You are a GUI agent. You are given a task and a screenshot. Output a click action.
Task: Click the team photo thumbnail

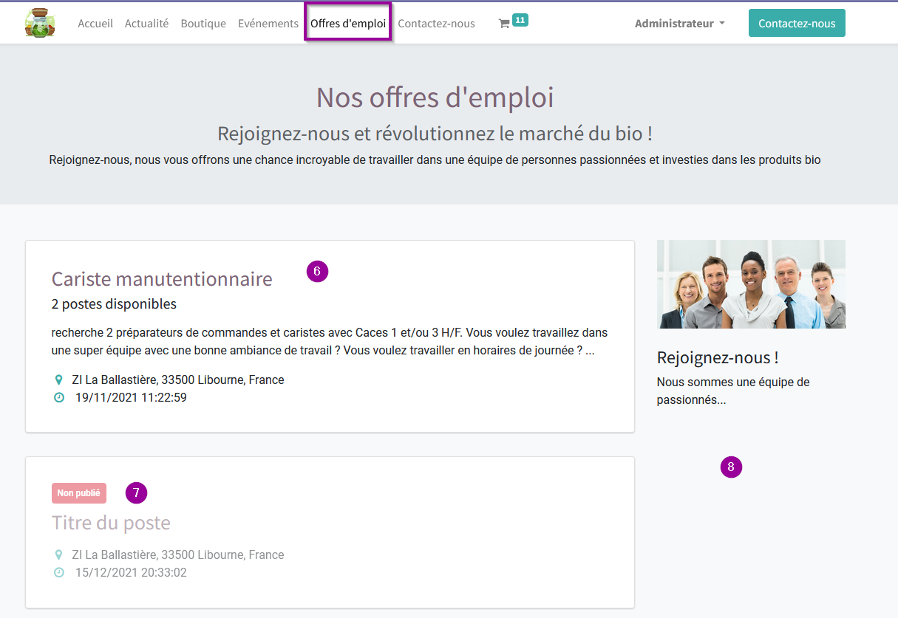point(751,284)
